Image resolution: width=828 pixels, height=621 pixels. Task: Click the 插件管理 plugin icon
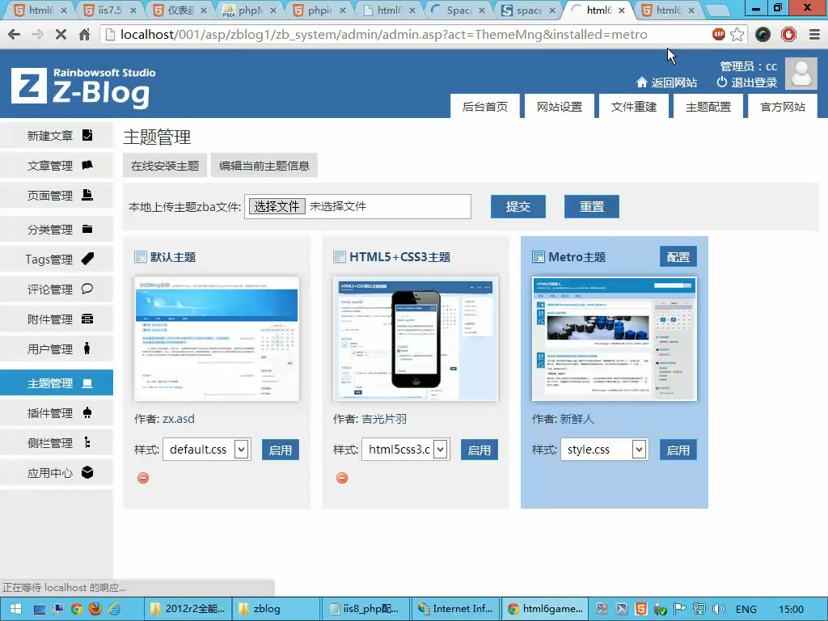point(87,412)
